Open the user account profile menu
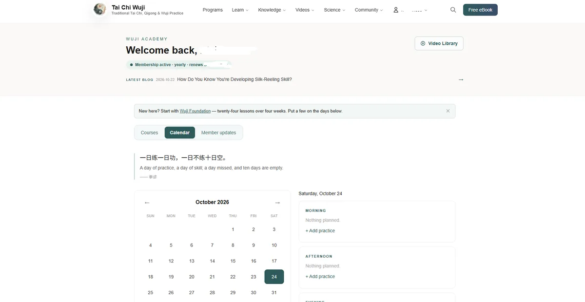The width and height of the screenshot is (585, 302). point(410,10)
